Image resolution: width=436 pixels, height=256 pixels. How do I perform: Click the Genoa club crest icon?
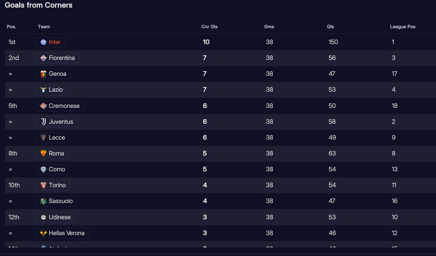coord(43,74)
